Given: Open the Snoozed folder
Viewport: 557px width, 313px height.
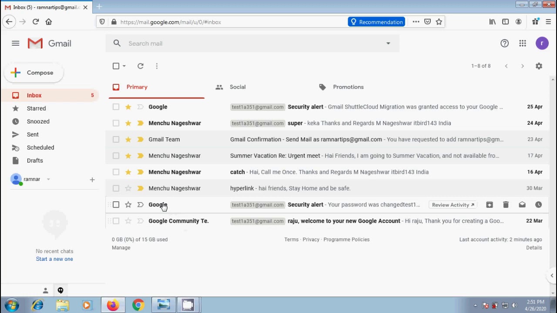Looking at the screenshot, I should 50,121.
